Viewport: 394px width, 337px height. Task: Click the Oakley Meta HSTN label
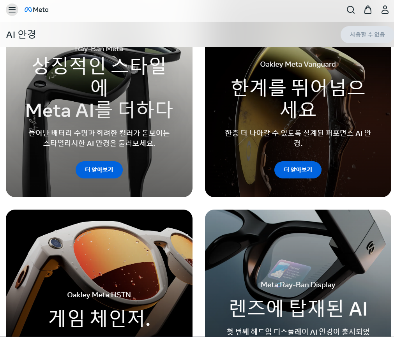click(x=99, y=295)
